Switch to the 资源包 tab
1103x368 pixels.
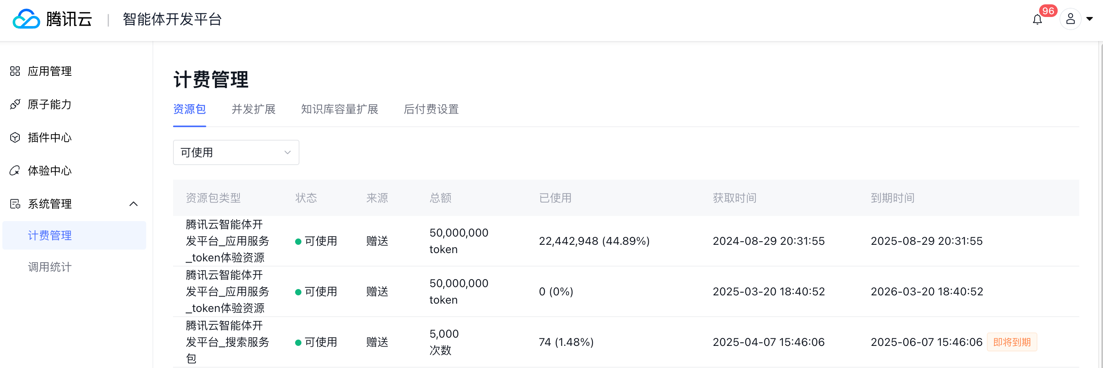pos(189,109)
